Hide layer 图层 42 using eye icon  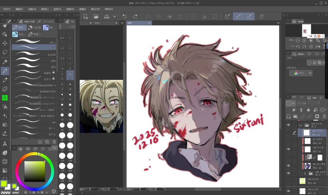point(288,191)
